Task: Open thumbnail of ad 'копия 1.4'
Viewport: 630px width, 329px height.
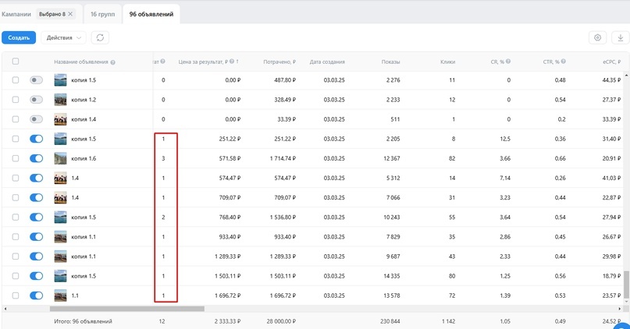Action: point(60,119)
